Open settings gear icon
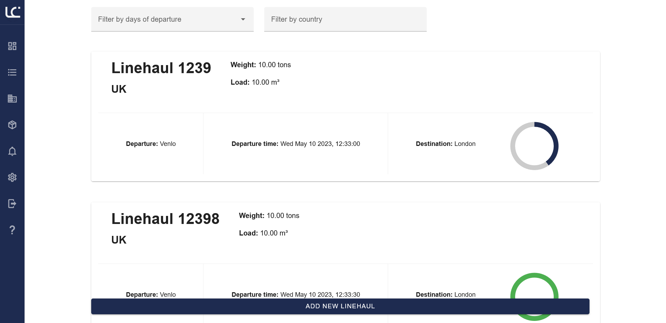The image size is (666, 323). (12, 177)
